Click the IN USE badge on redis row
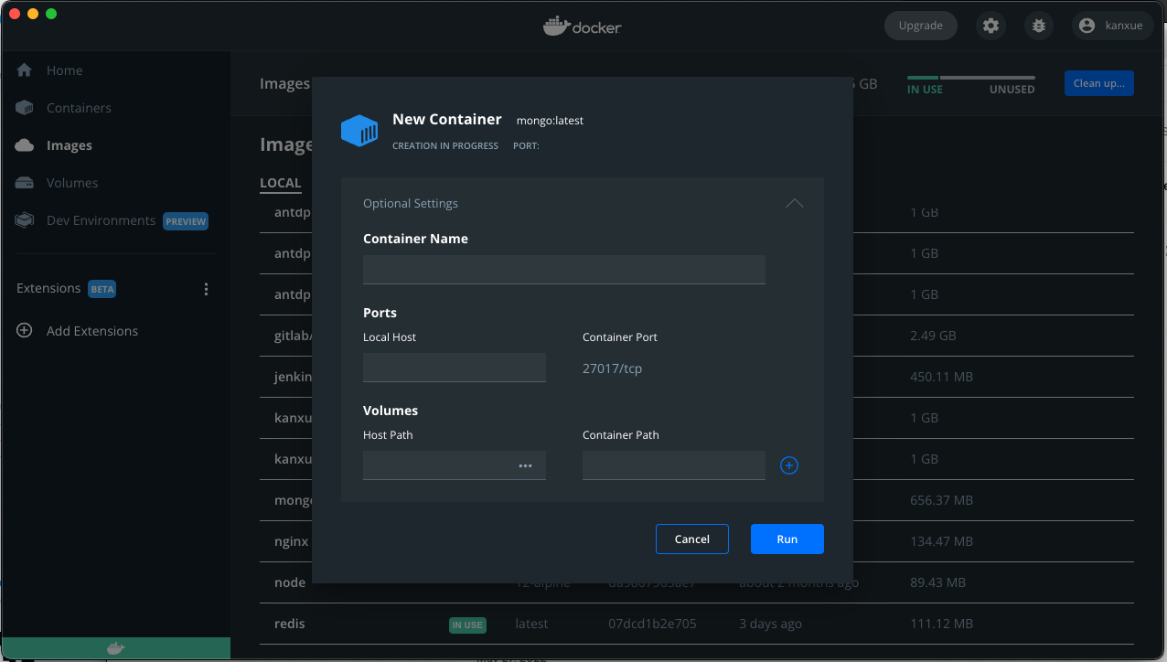The image size is (1167, 662). [x=467, y=625]
